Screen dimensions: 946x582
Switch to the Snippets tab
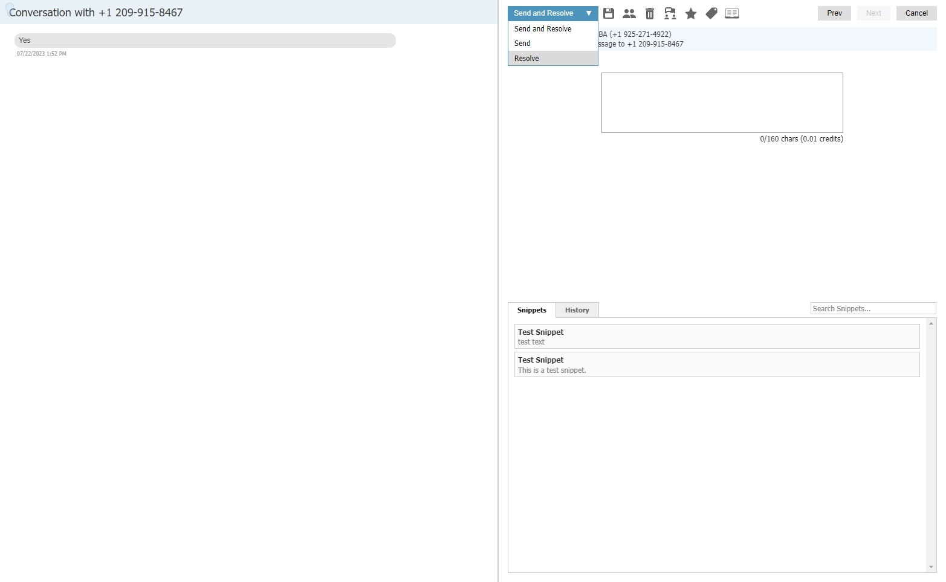(x=532, y=310)
